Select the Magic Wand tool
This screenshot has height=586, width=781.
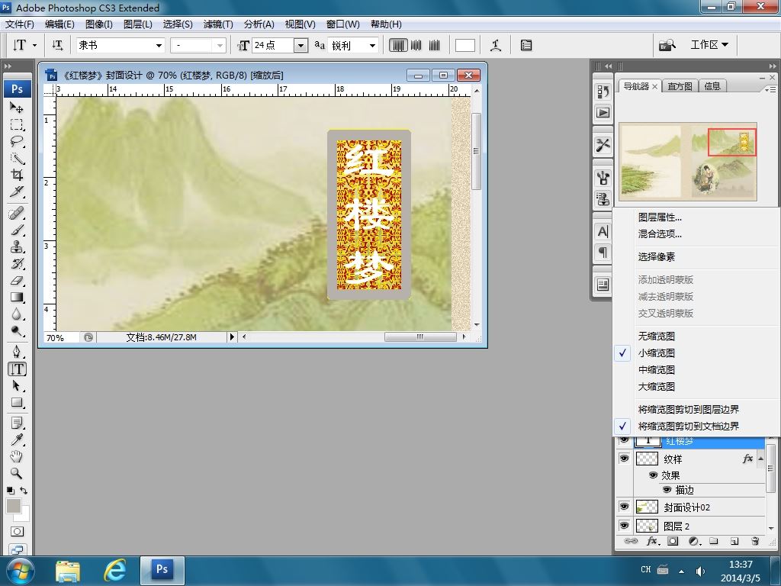pyautogui.click(x=17, y=159)
